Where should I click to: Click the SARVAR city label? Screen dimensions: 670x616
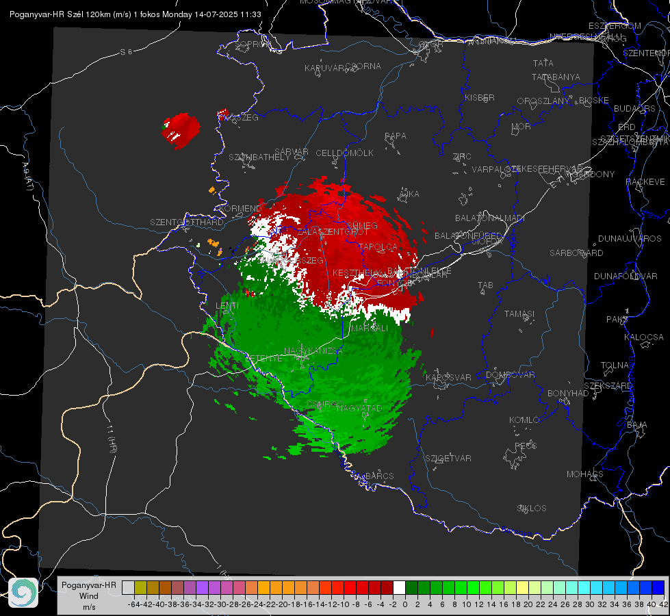click(292, 152)
